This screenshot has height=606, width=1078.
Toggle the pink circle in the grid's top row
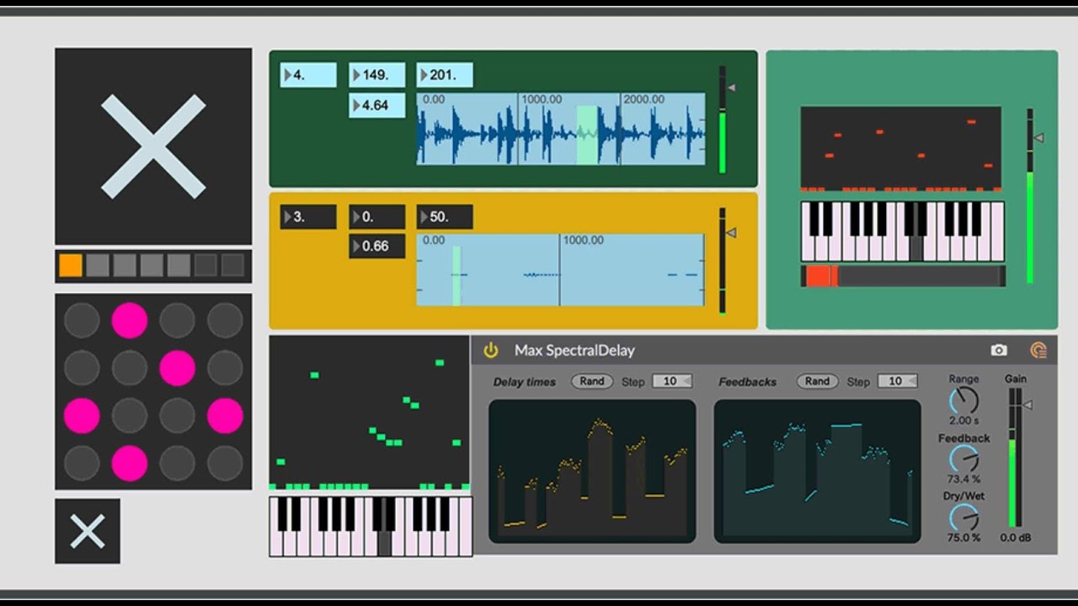tap(129, 321)
